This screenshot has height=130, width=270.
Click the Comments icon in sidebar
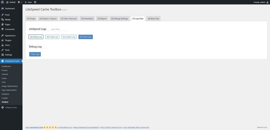pos(2,29)
